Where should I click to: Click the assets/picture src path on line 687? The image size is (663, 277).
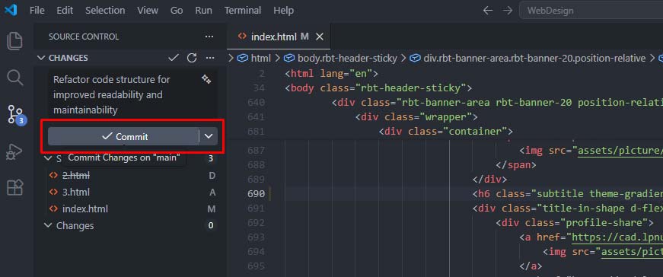click(620, 151)
